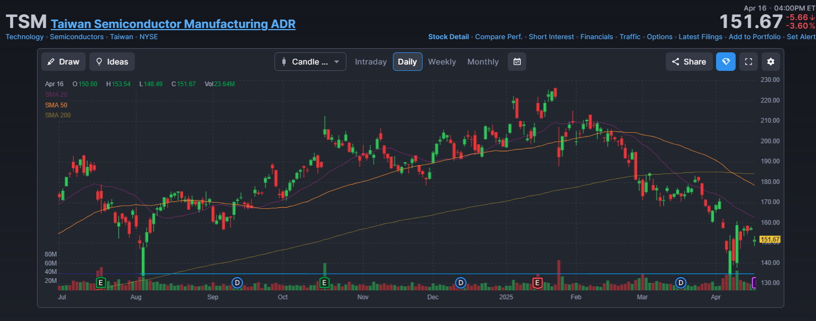
Task: Click the SMA 20 overlay label
Action: point(56,95)
